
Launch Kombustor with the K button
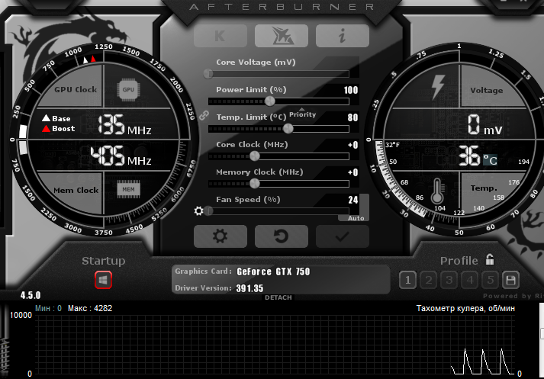[x=220, y=36]
